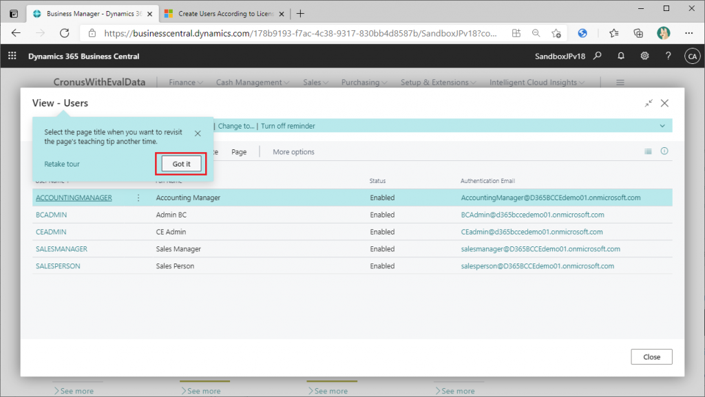The height and width of the screenshot is (397, 705).
Task: Click the browser address bar URL
Action: pyautogui.click(x=300, y=33)
